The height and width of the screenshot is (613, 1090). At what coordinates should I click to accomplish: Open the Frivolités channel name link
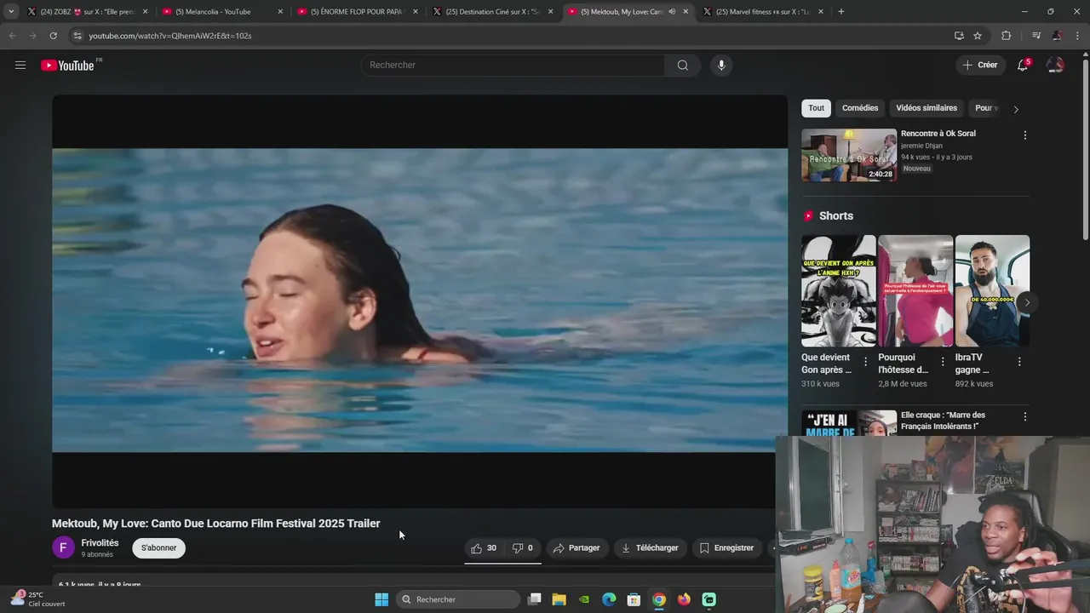click(x=100, y=543)
